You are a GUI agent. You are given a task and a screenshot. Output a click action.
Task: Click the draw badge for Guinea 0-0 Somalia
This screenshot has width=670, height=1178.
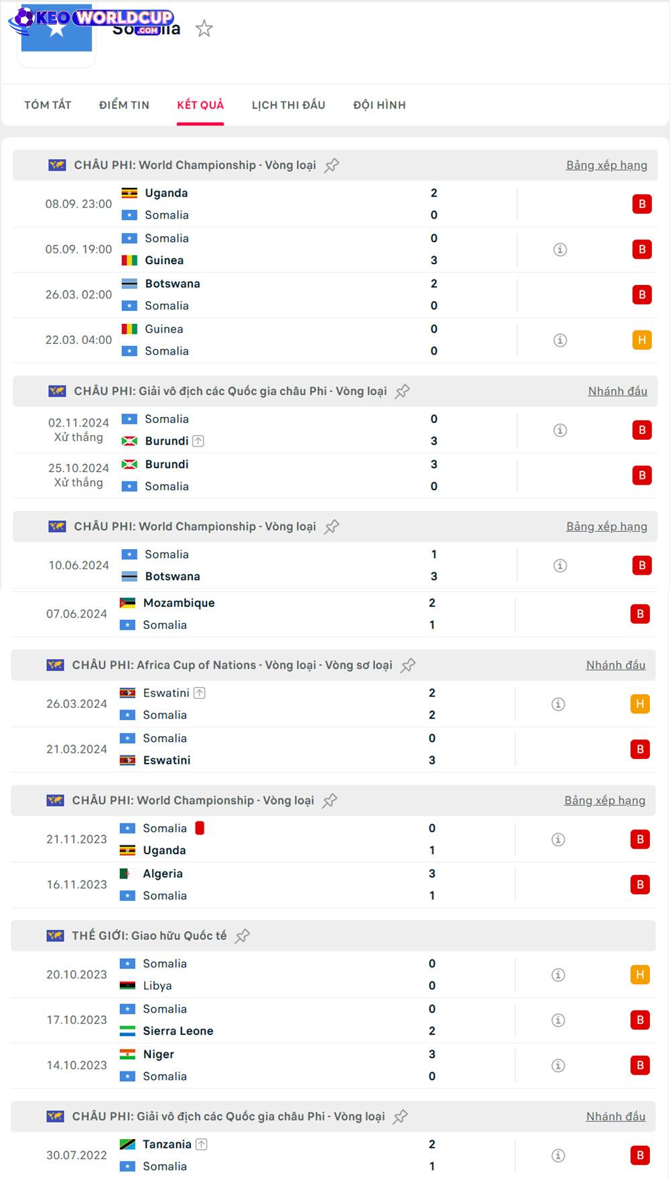642,340
